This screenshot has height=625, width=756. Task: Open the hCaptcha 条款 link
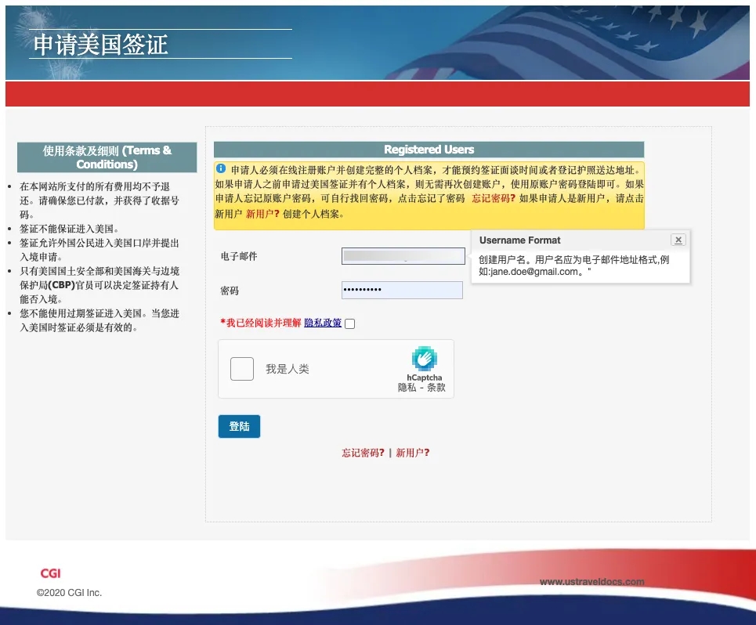[x=436, y=387]
